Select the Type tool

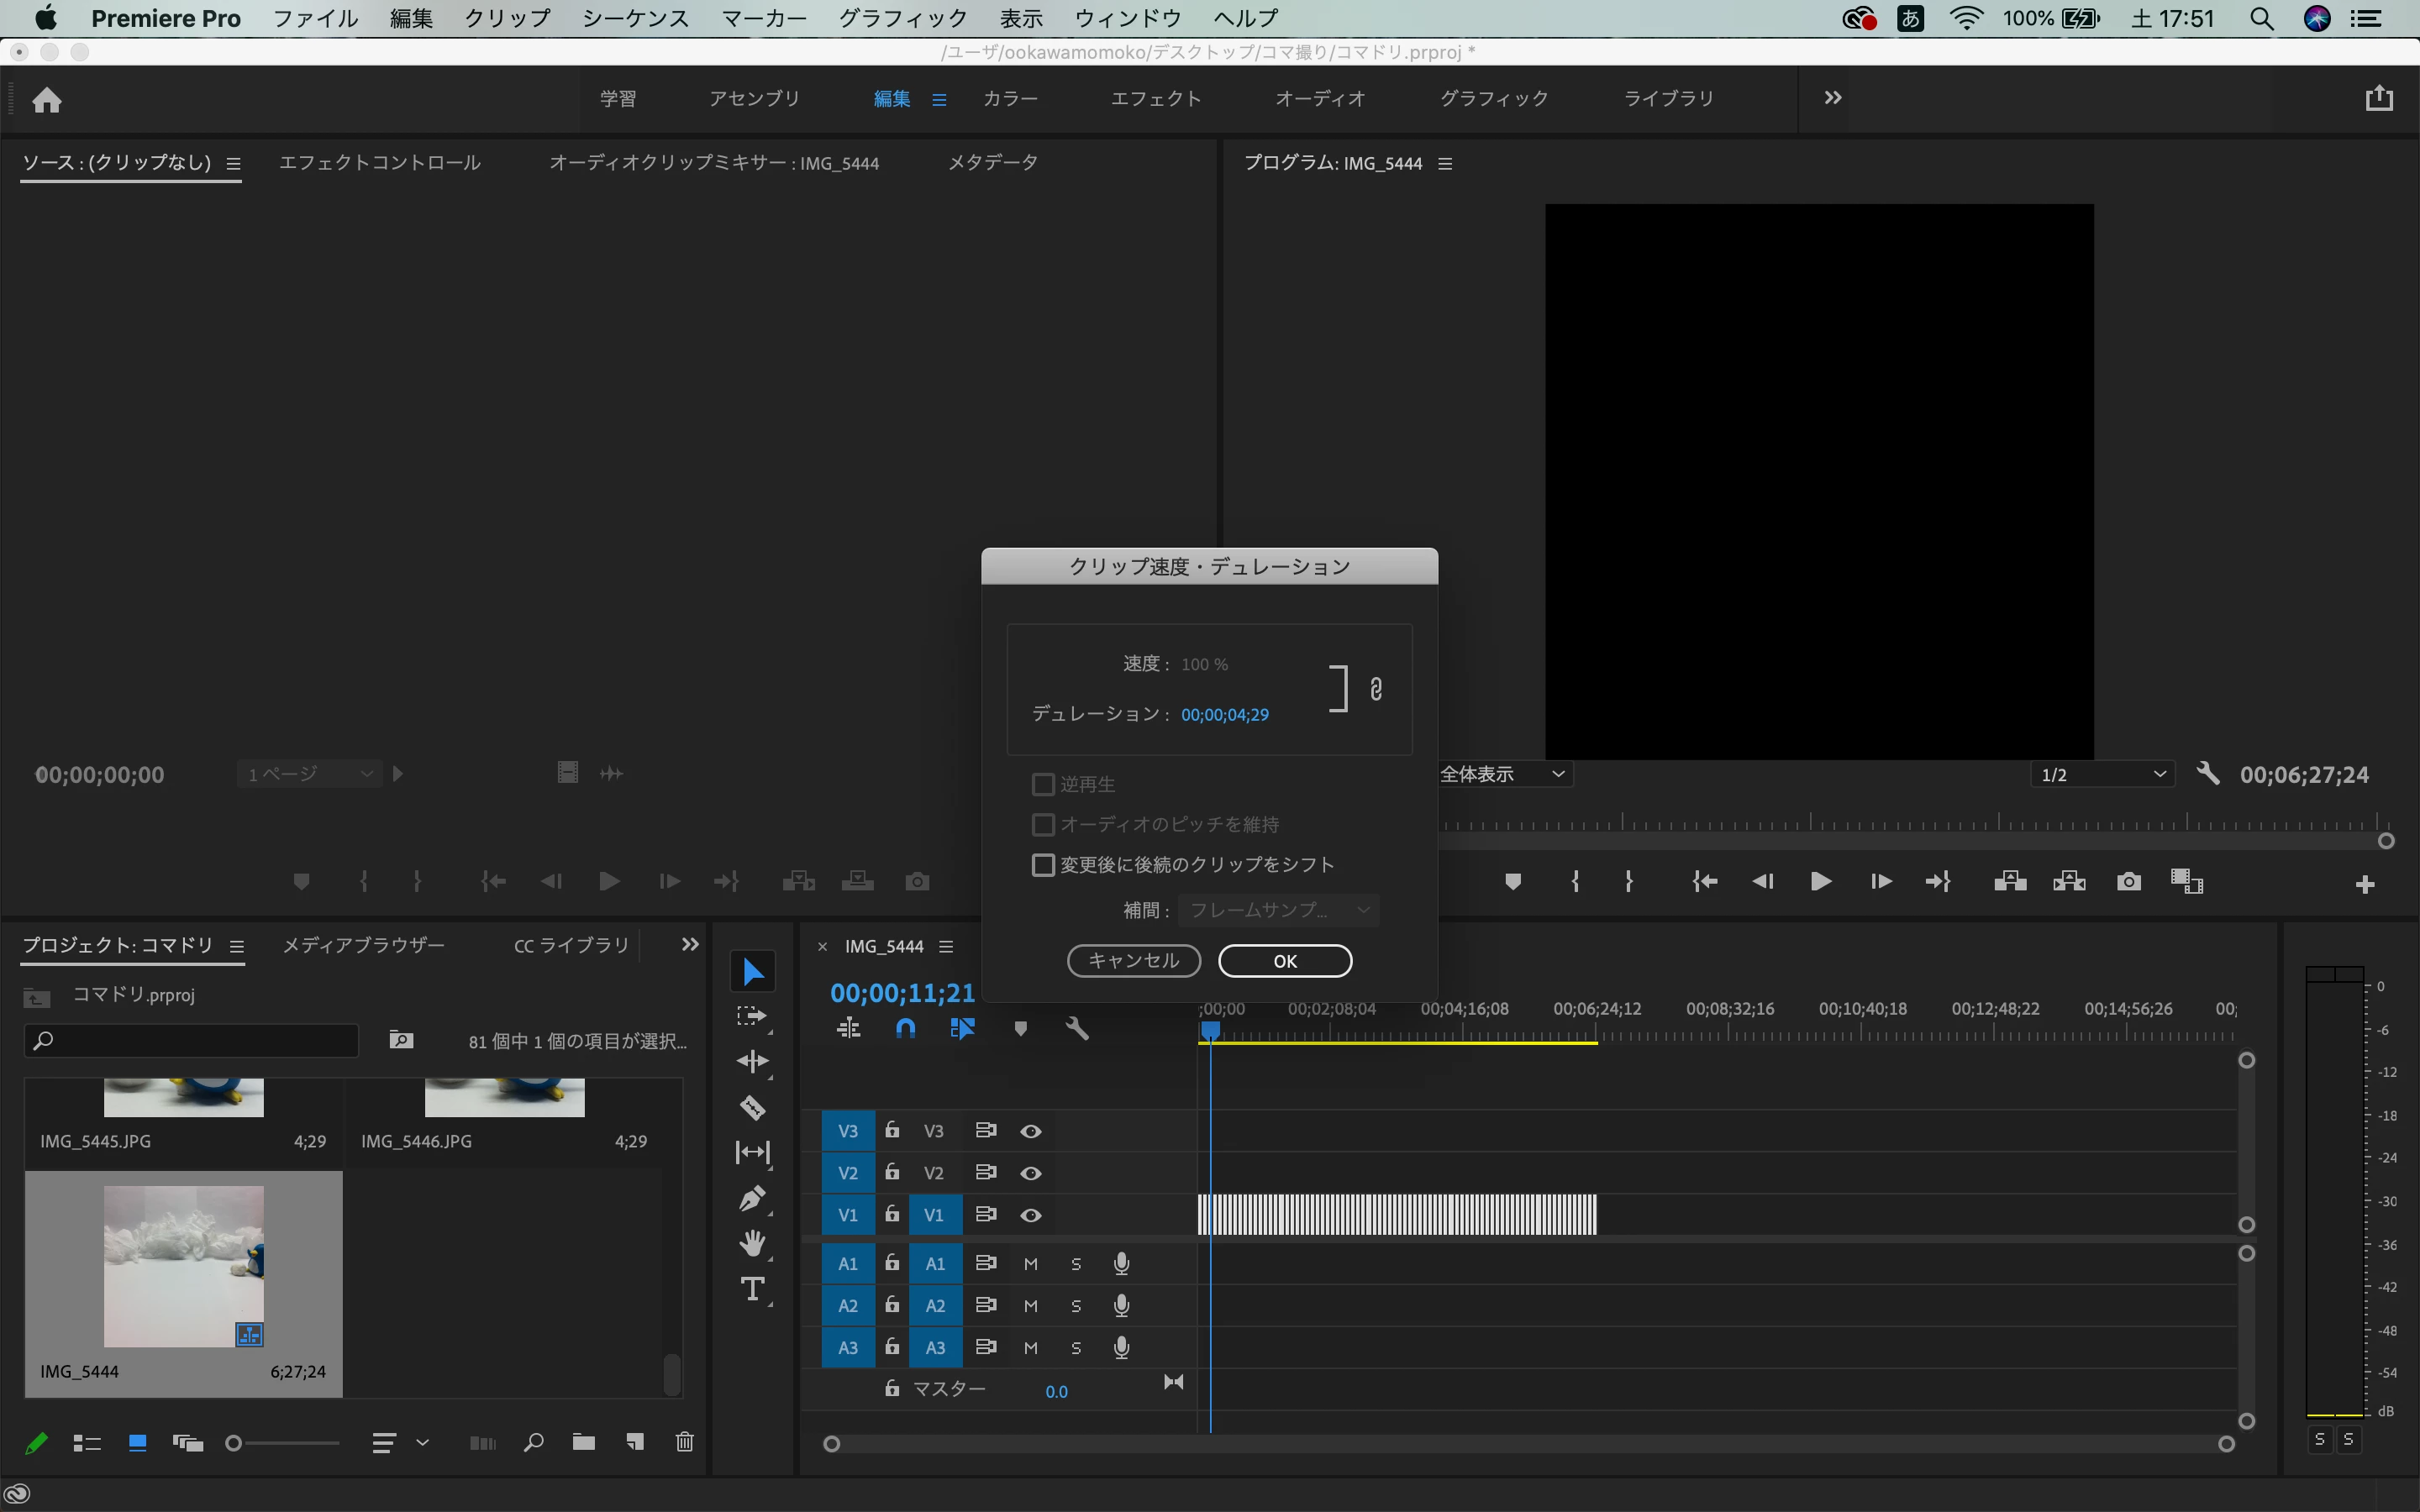coord(752,1288)
